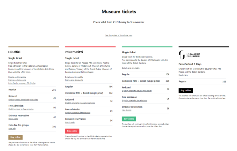237x151 pixels.
Task: Click 'More info' under Uffizi extra fee for groups
Action: [12, 129]
